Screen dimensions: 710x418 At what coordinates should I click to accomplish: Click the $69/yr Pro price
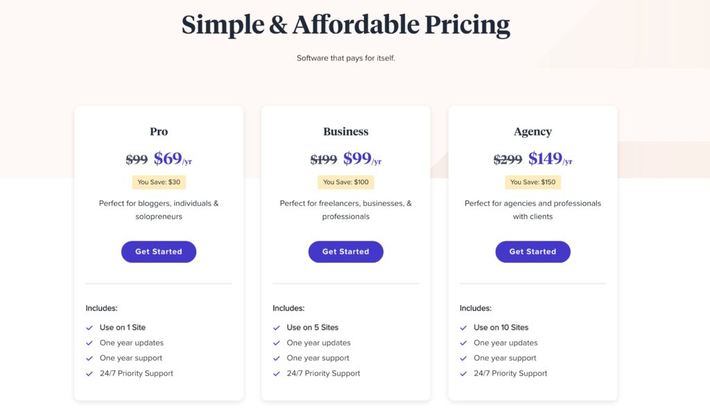(173, 159)
